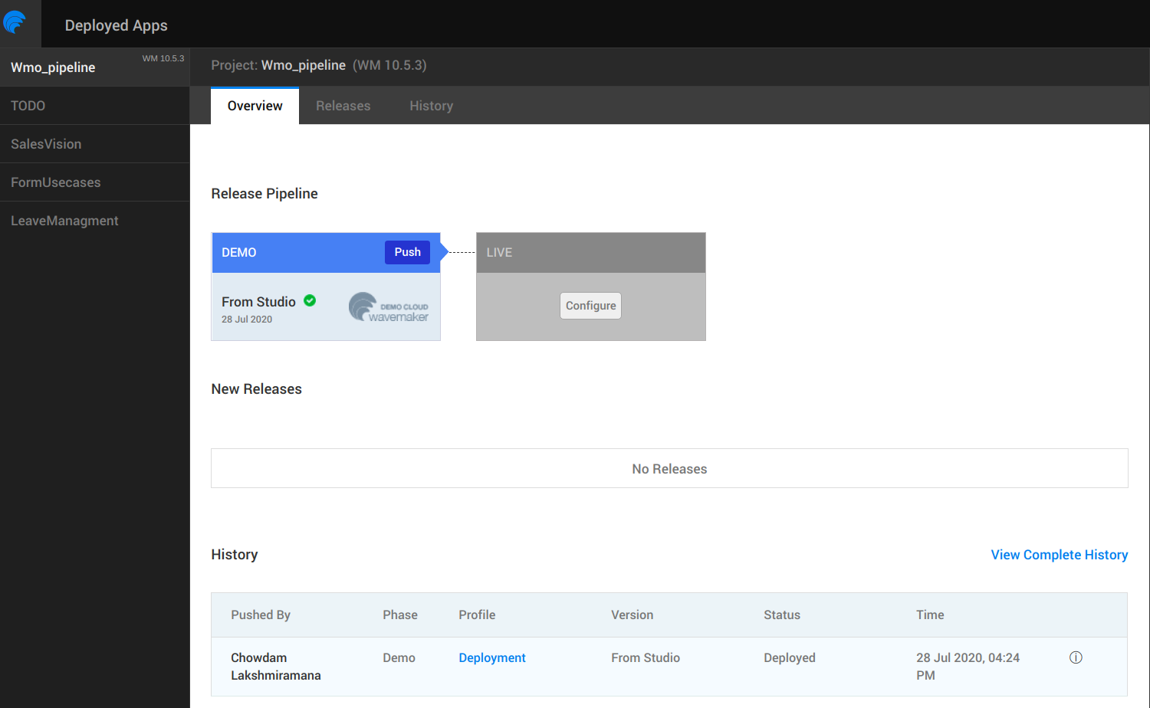Open the View Complete History link
Viewport: 1150px width, 708px height.
click(x=1059, y=555)
